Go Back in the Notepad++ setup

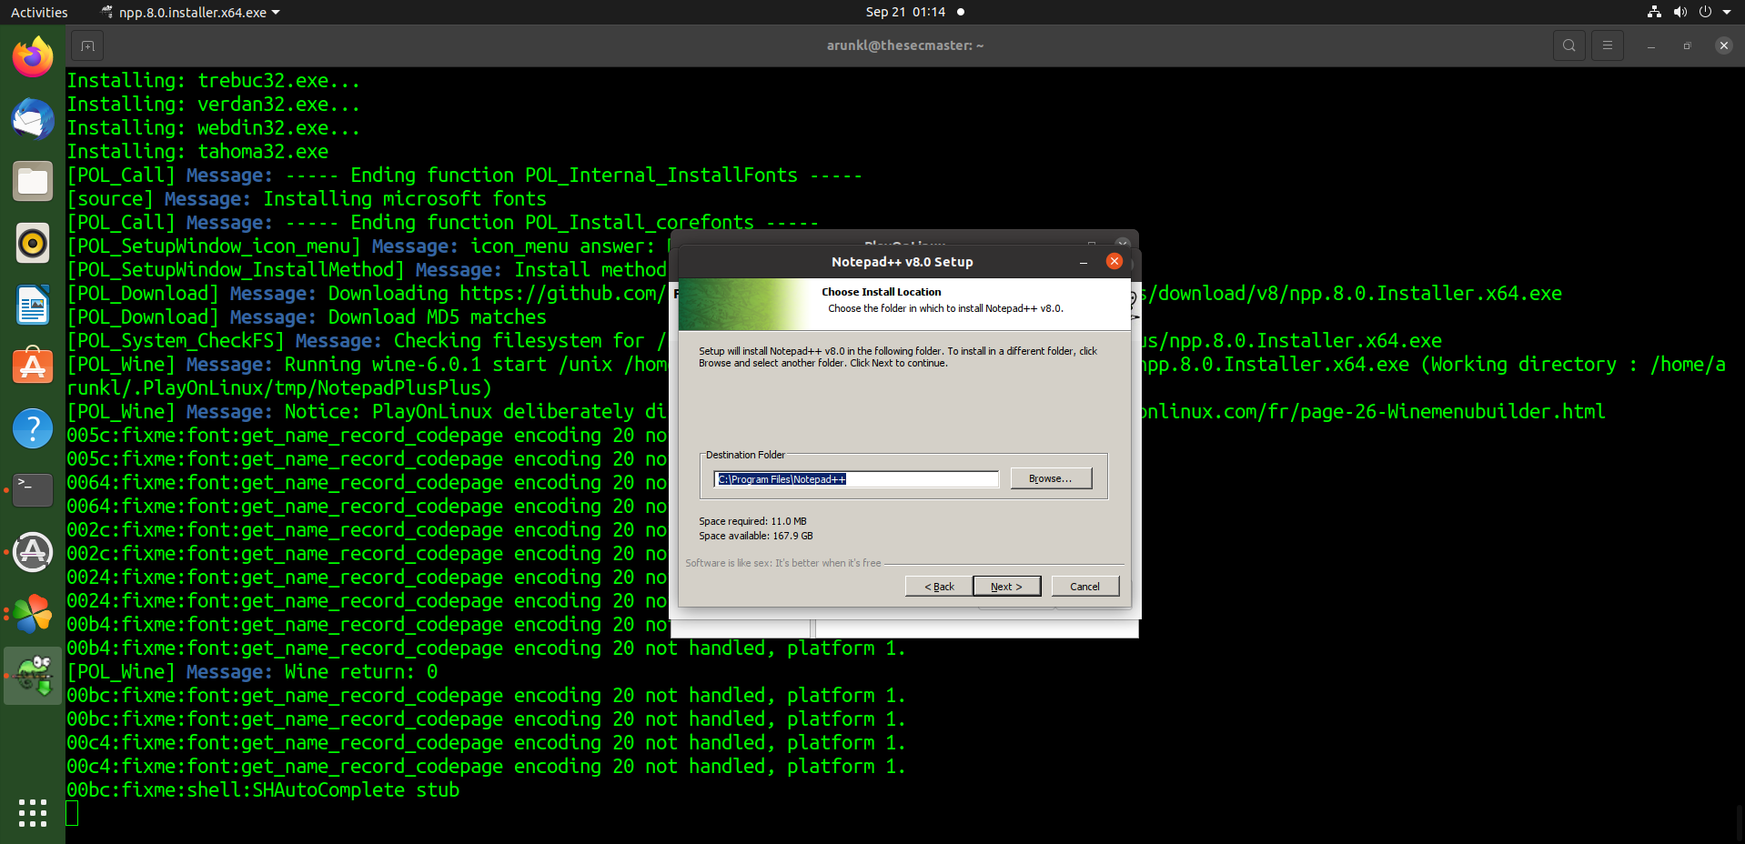coord(939,587)
